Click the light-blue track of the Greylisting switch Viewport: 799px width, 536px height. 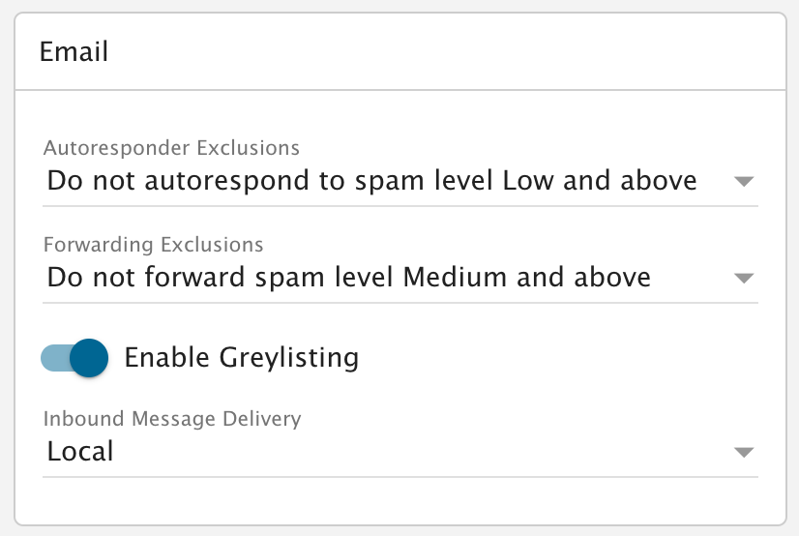52,358
